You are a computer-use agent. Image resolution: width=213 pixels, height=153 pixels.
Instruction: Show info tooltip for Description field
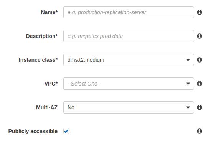pos(200,36)
